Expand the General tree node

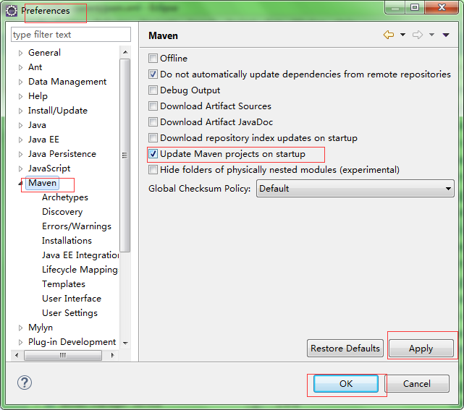point(20,53)
